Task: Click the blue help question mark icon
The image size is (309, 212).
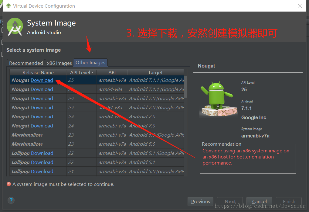Action: click(x=11, y=200)
